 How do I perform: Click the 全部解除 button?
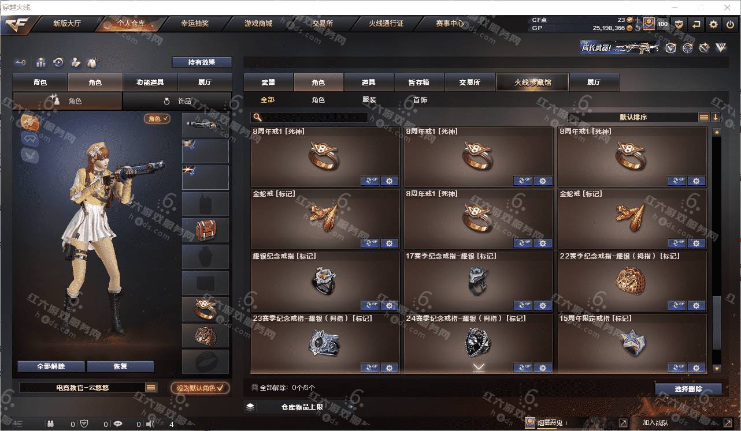coord(51,366)
